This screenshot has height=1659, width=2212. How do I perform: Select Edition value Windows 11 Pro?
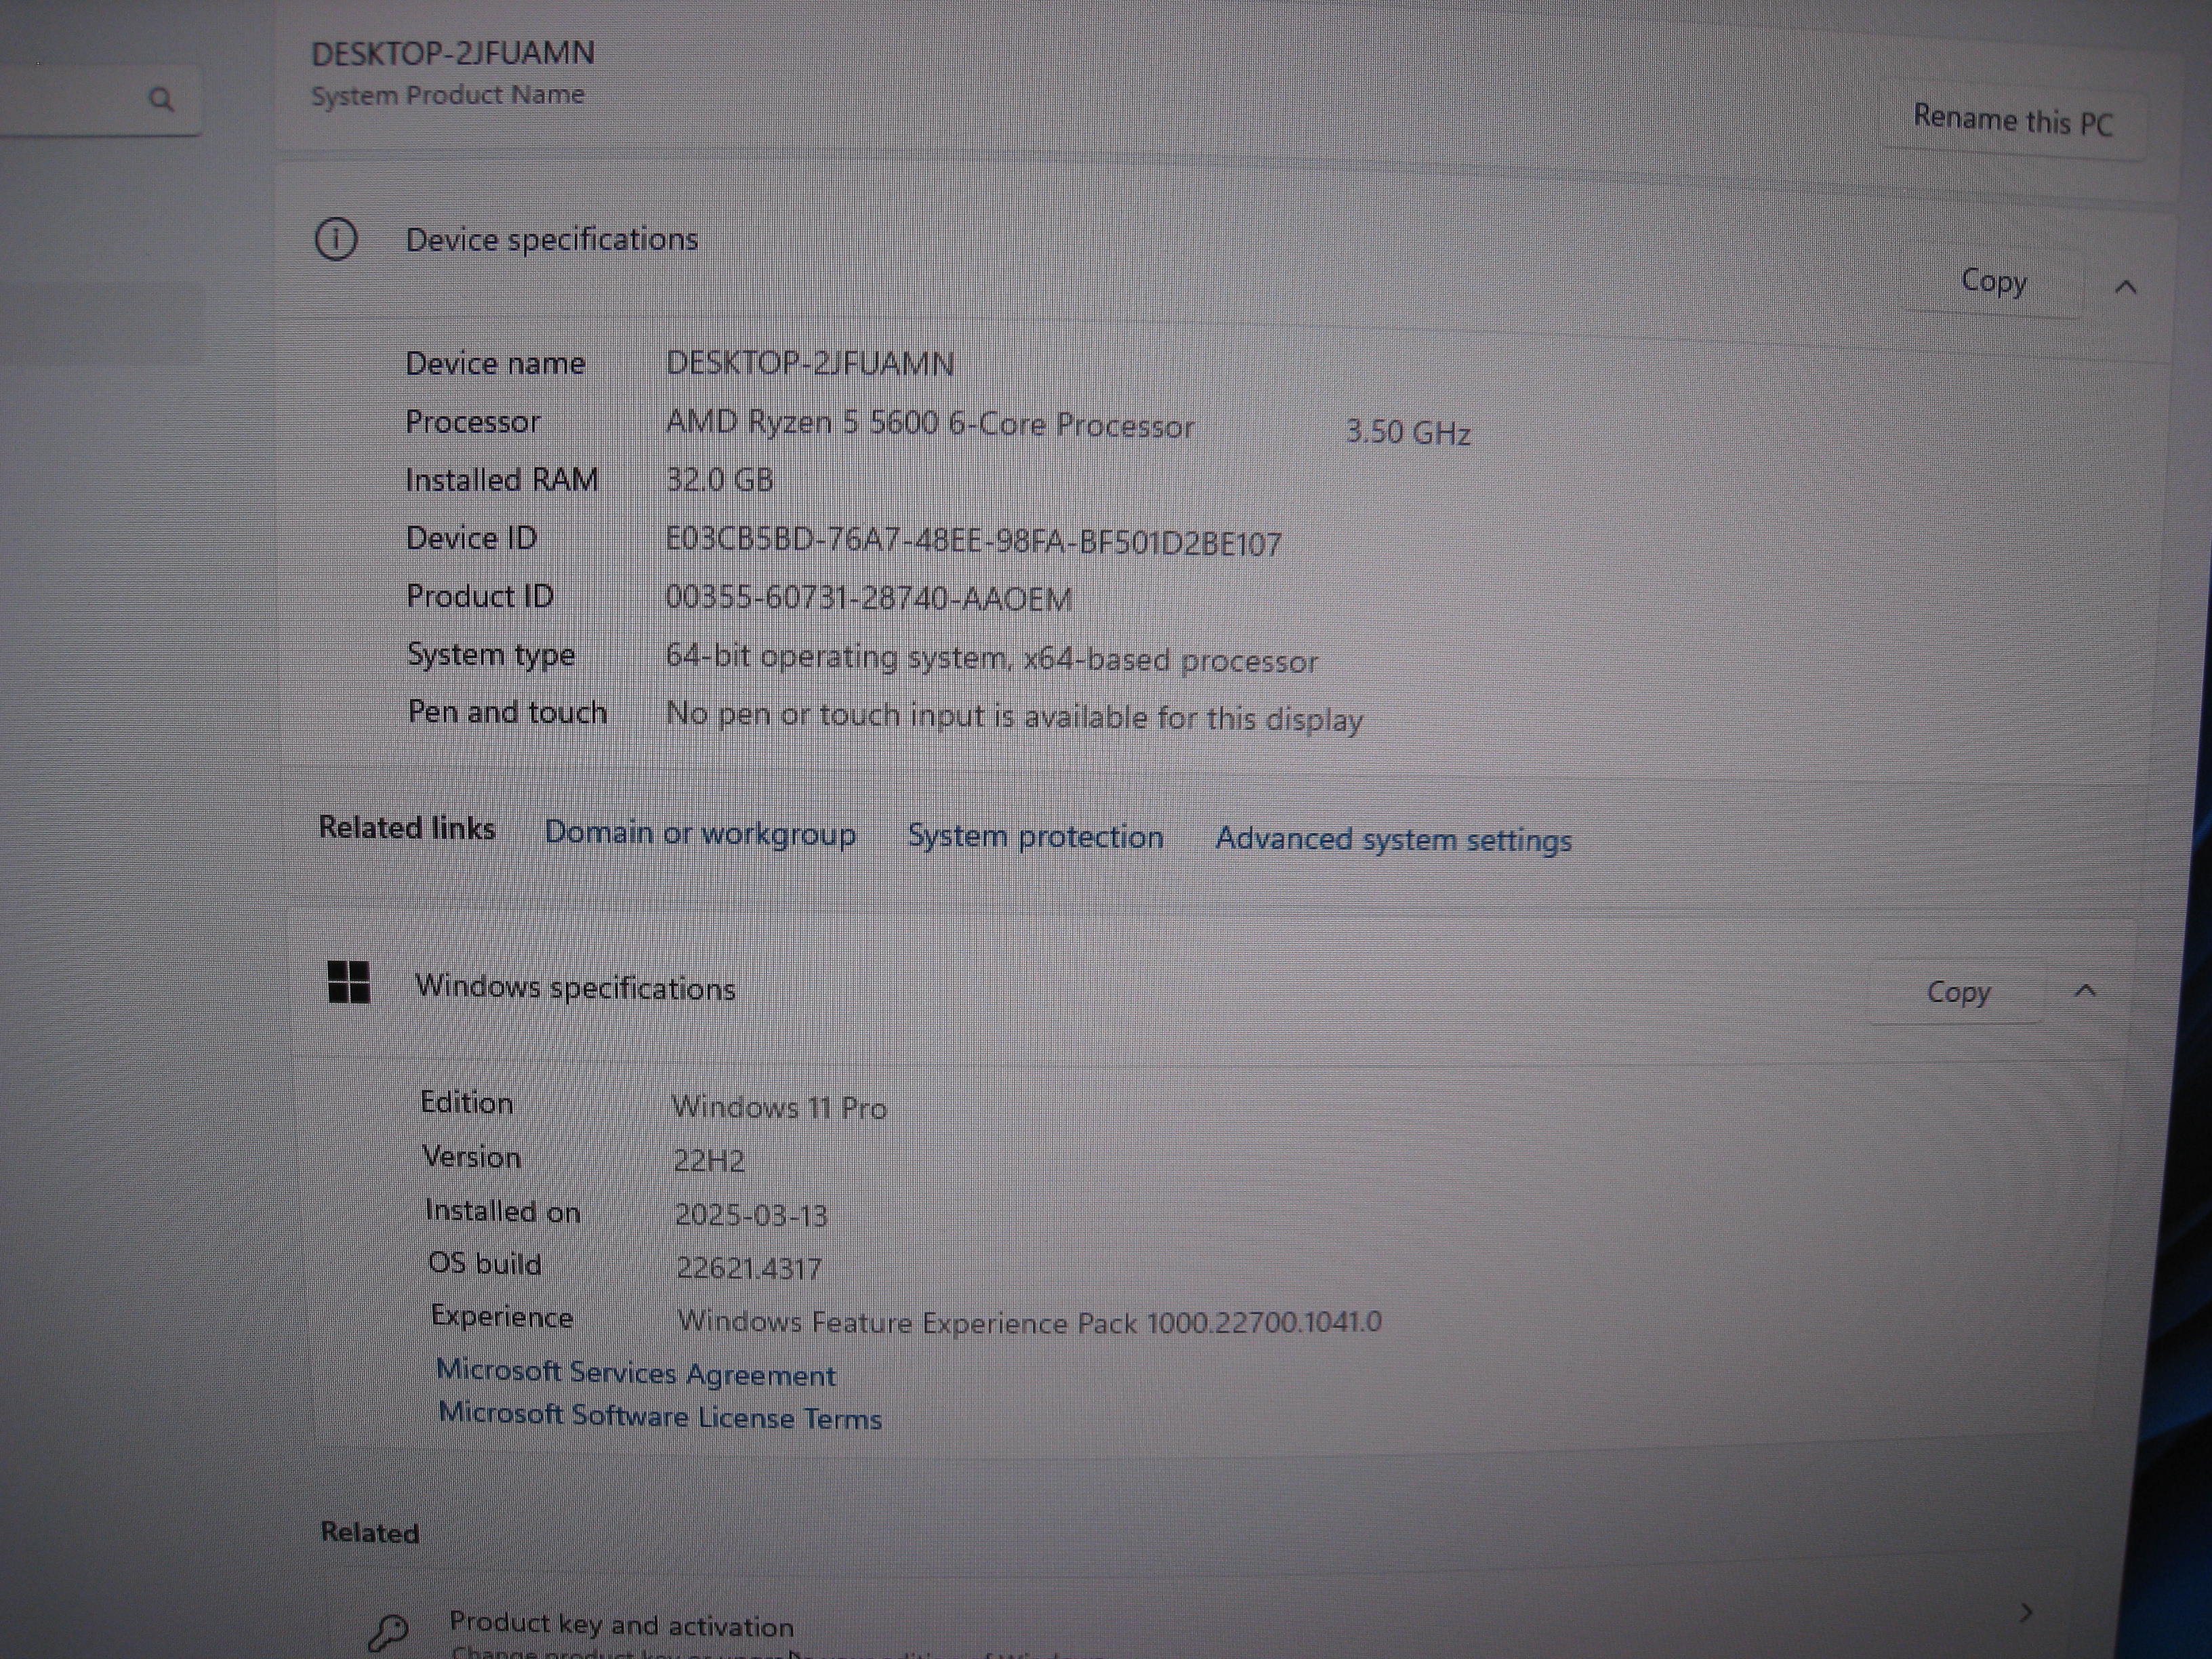click(779, 1107)
